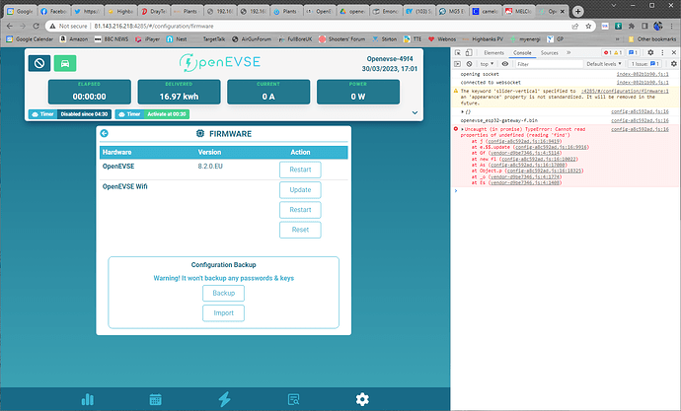The height and width of the screenshot is (411, 681).
Task: Bookmark this page with the star
Action: pos(588,26)
